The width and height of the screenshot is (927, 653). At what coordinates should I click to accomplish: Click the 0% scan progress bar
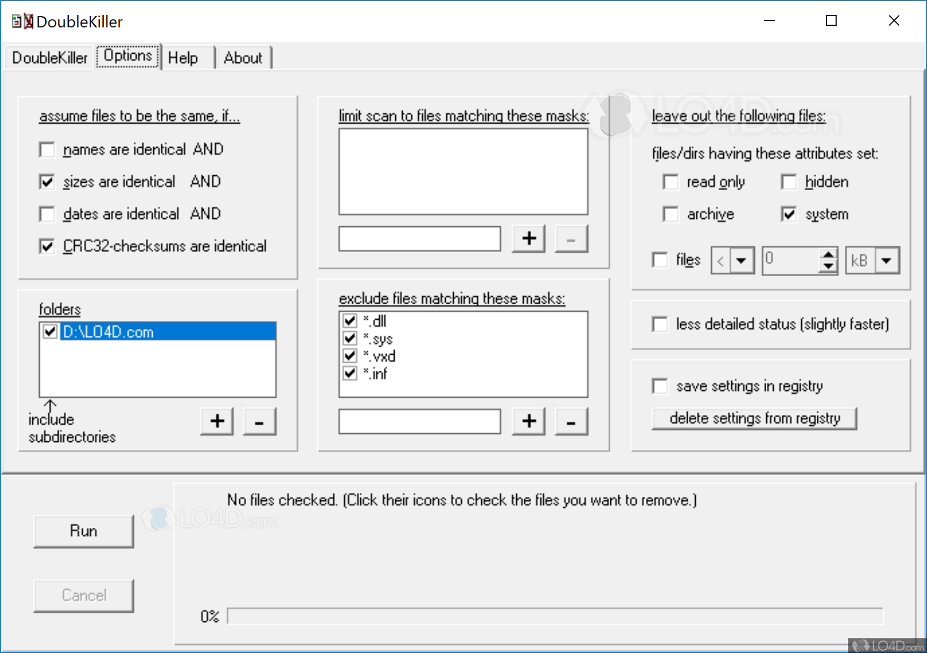(555, 616)
